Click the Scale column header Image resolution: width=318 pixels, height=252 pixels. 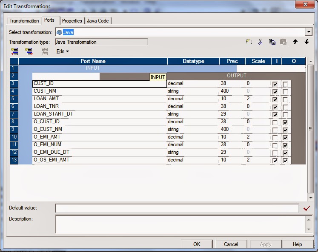pos(258,61)
